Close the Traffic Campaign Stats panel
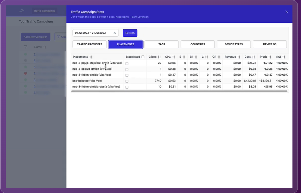Screen dimensions: 301x193 pos(286,12)
